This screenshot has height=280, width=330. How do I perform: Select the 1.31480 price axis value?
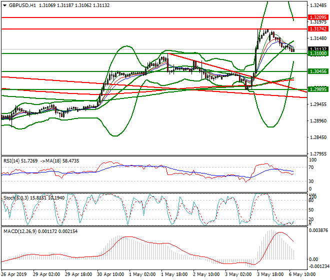click(x=318, y=38)
